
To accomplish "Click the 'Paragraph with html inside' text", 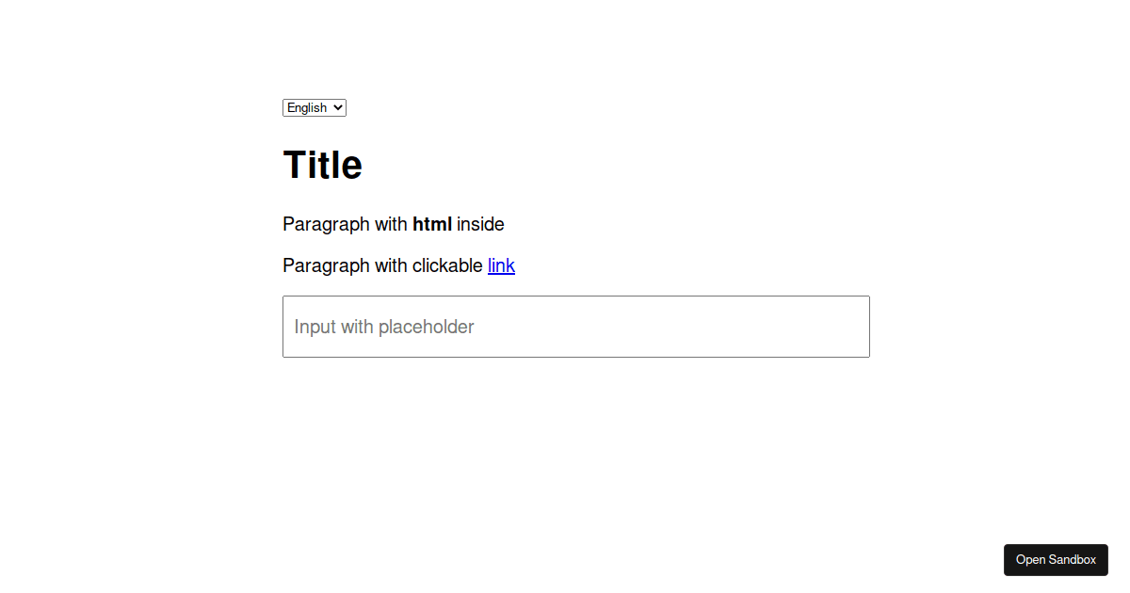I will click(x=393, y=224).
